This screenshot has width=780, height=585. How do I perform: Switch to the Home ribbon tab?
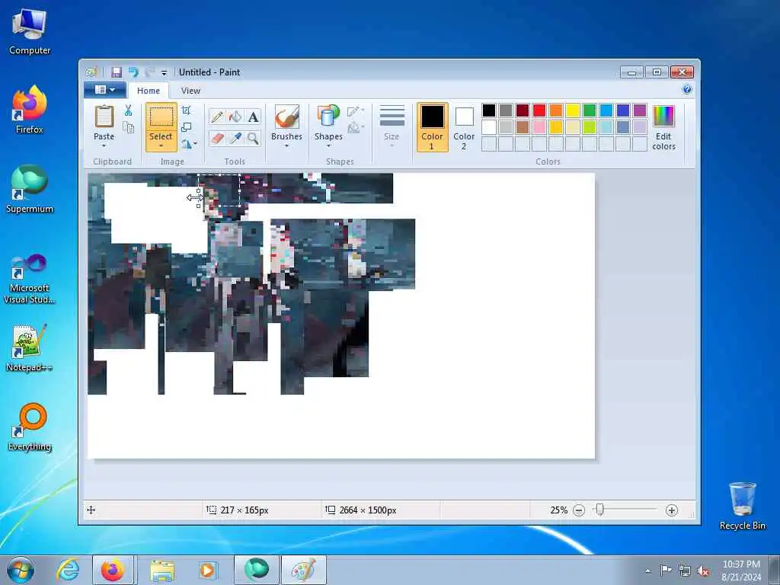pyautogui.click(x=149, y=91)
